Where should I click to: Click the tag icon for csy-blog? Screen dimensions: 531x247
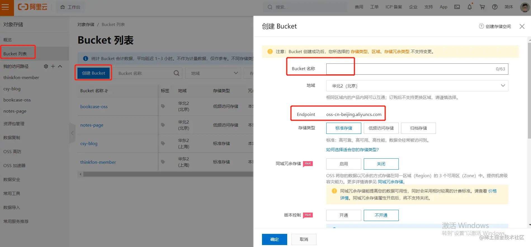click(x=163, y=143)
